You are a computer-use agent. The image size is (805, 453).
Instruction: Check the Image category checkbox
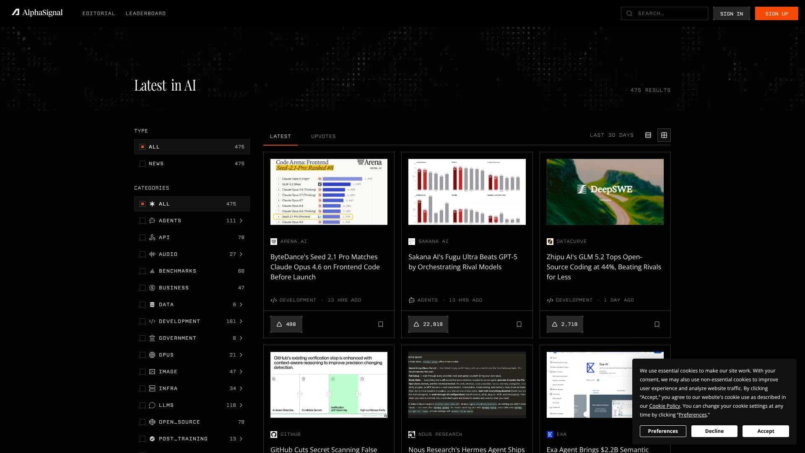[x=143, y=372]
